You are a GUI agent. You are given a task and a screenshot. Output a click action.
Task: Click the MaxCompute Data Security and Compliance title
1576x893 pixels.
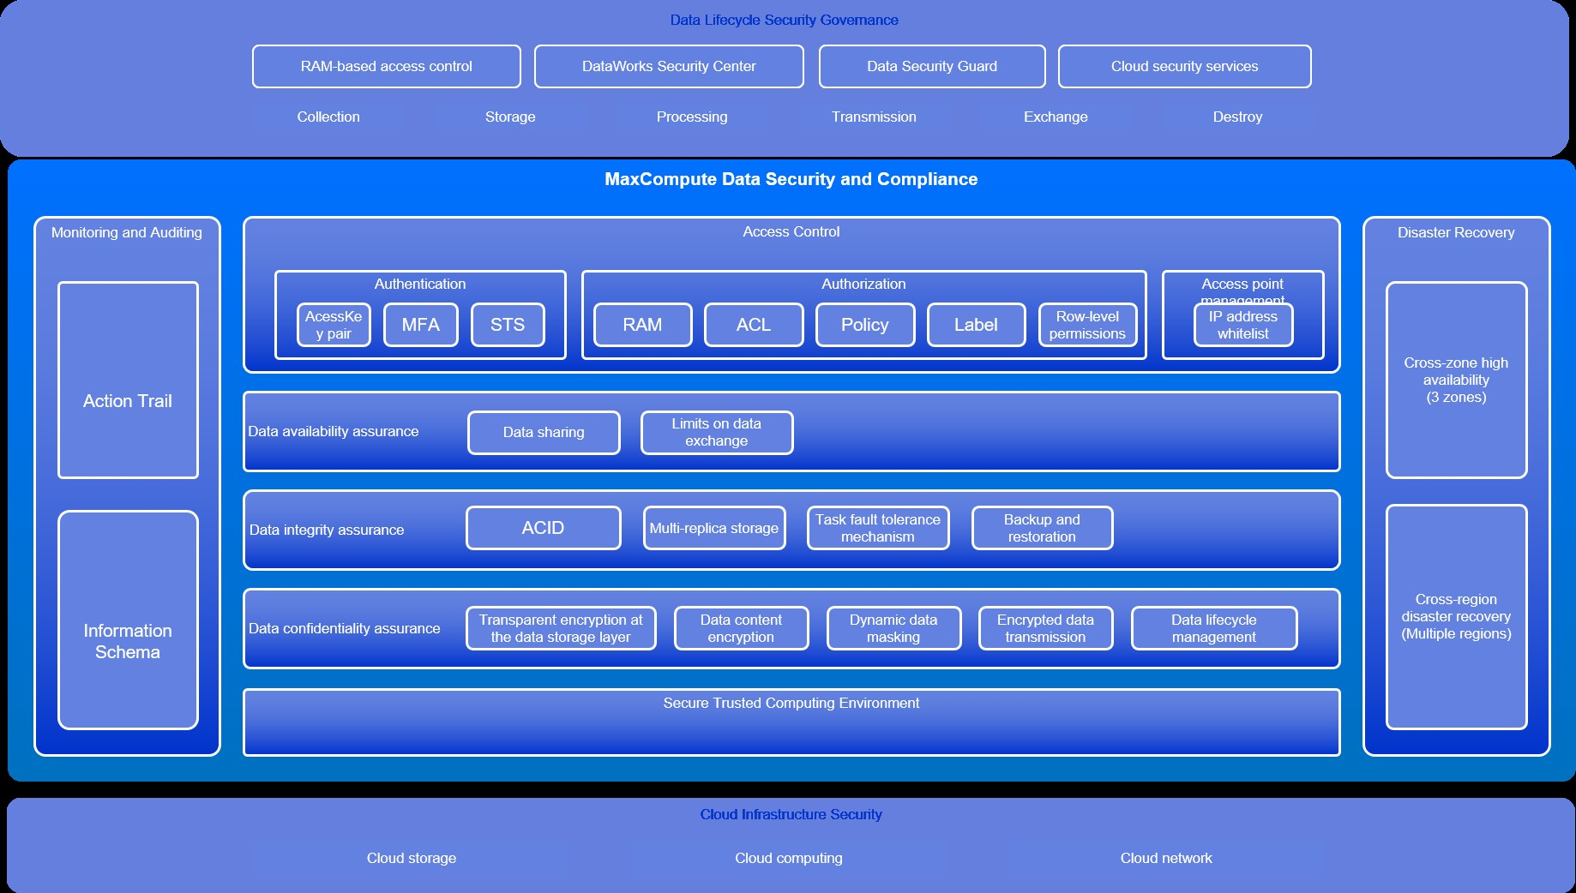point(791,179)
